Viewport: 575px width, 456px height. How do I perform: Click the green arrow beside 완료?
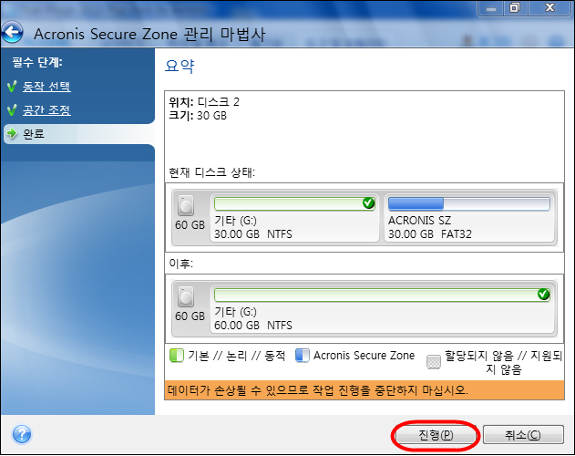click(12, 133)
